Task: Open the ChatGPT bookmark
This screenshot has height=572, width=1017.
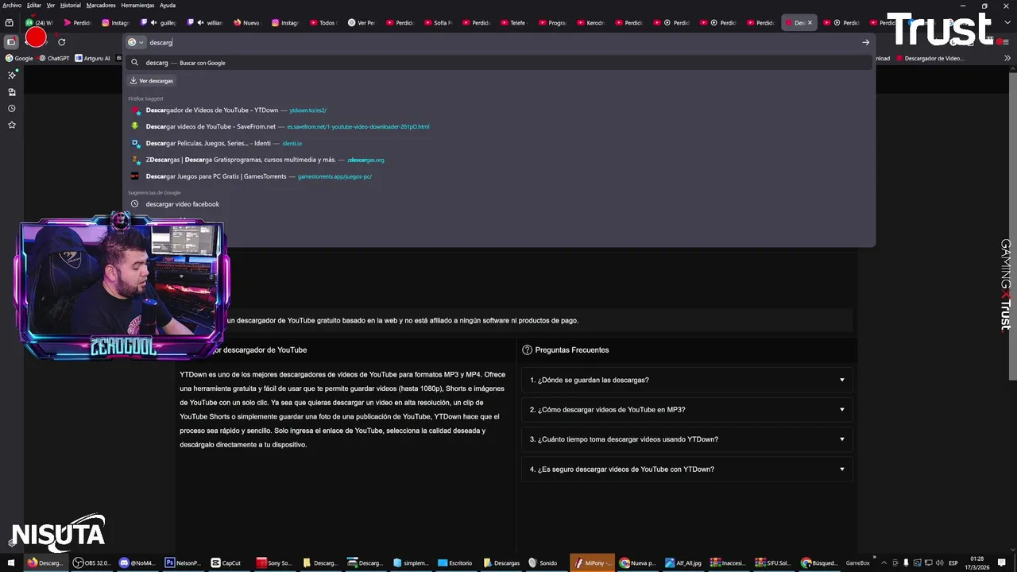Action: [x=54, y=58]
